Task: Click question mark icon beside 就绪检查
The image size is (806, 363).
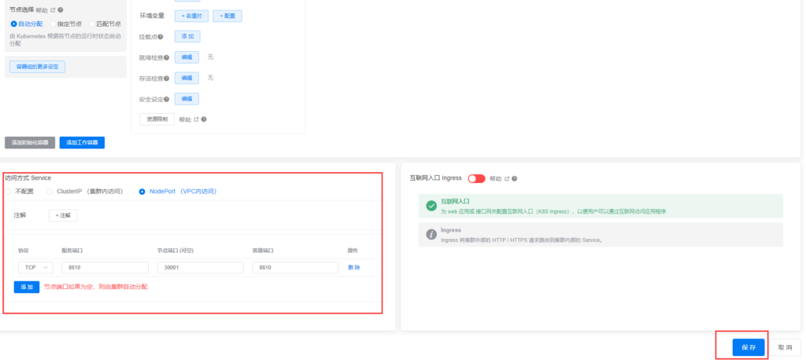Action: point(166,57)
